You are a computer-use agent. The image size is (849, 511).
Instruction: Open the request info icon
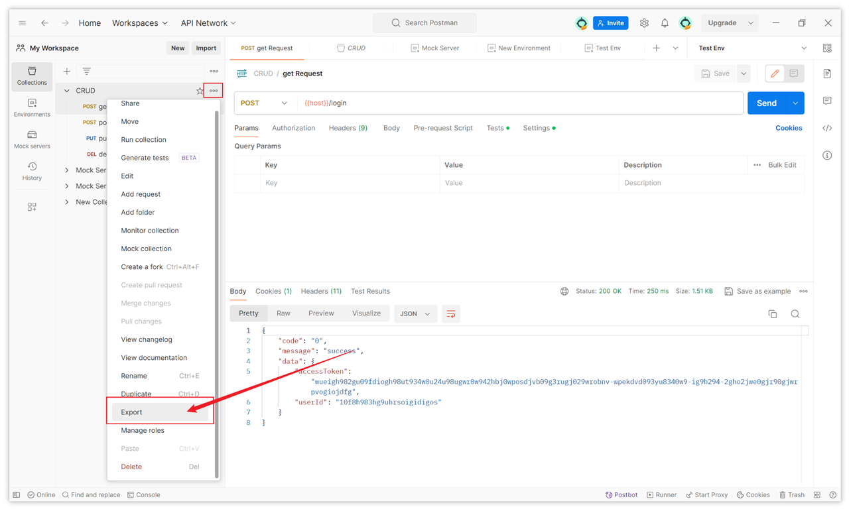(827, 155)
